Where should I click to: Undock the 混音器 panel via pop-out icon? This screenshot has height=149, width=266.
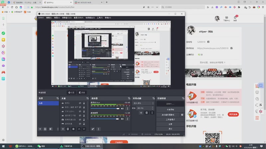pos(129,98)
